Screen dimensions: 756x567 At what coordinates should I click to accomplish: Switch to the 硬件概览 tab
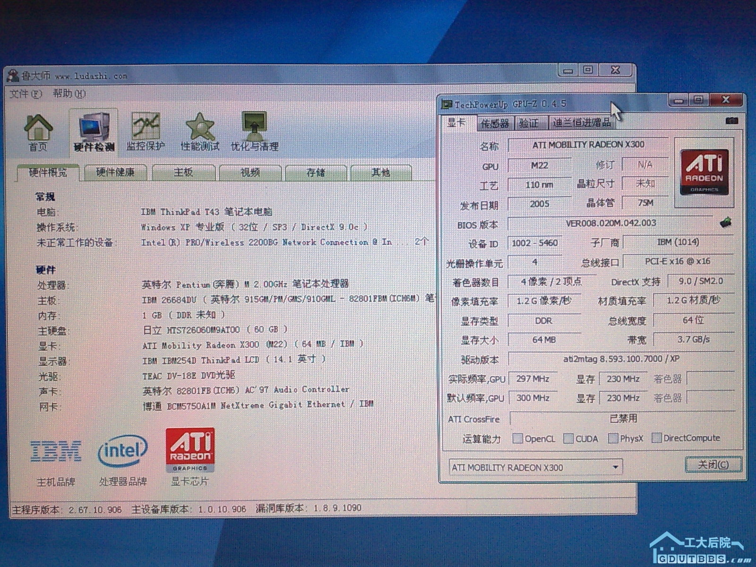point(48,172)
